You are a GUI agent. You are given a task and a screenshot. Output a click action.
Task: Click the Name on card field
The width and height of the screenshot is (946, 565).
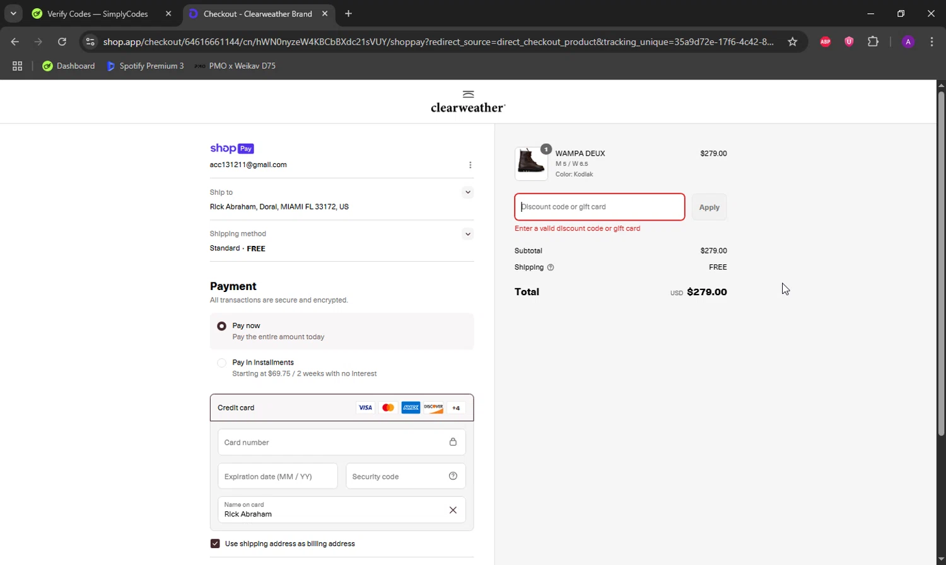[x=342, y=510]
